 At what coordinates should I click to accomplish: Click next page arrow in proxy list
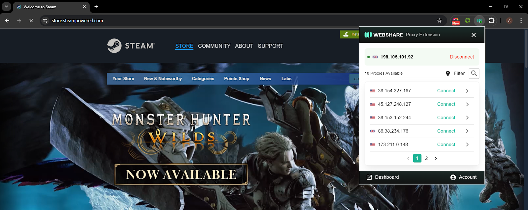click(x=436, y=158)
